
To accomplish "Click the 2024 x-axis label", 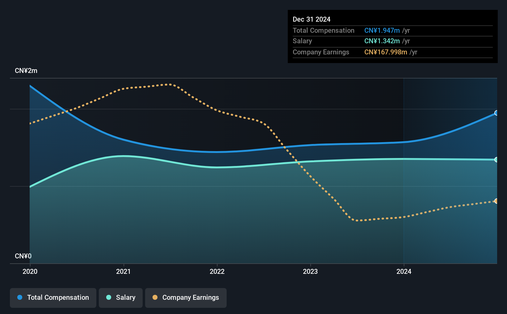I will point(404,271).
